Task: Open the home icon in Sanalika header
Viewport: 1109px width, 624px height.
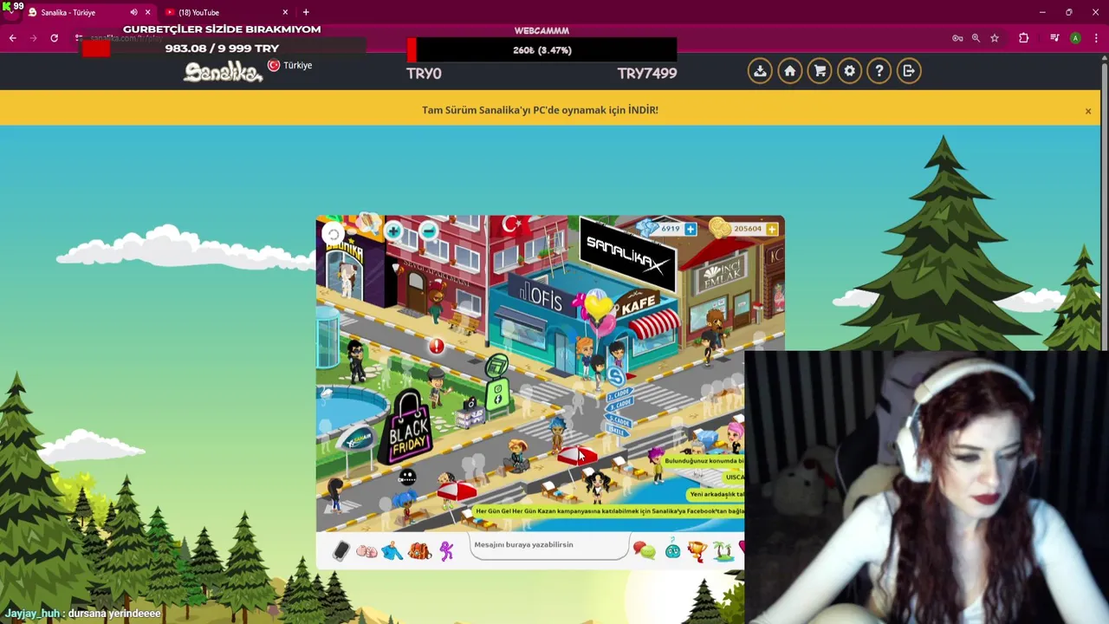Action: click(789, 71)
